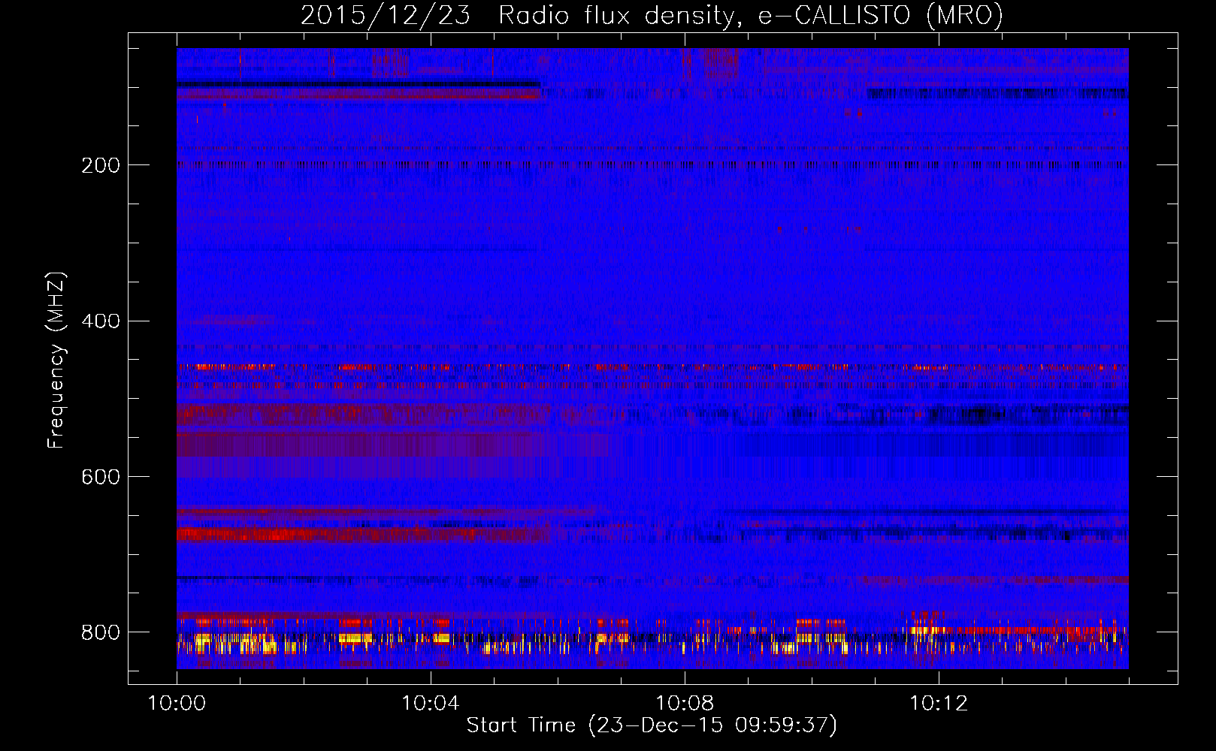Screen dimensions: 1216x751
Task: Click the plot title '2015/12/23 Radio flux density, e-CALLISTO (MRO)'
Action: 652,16
